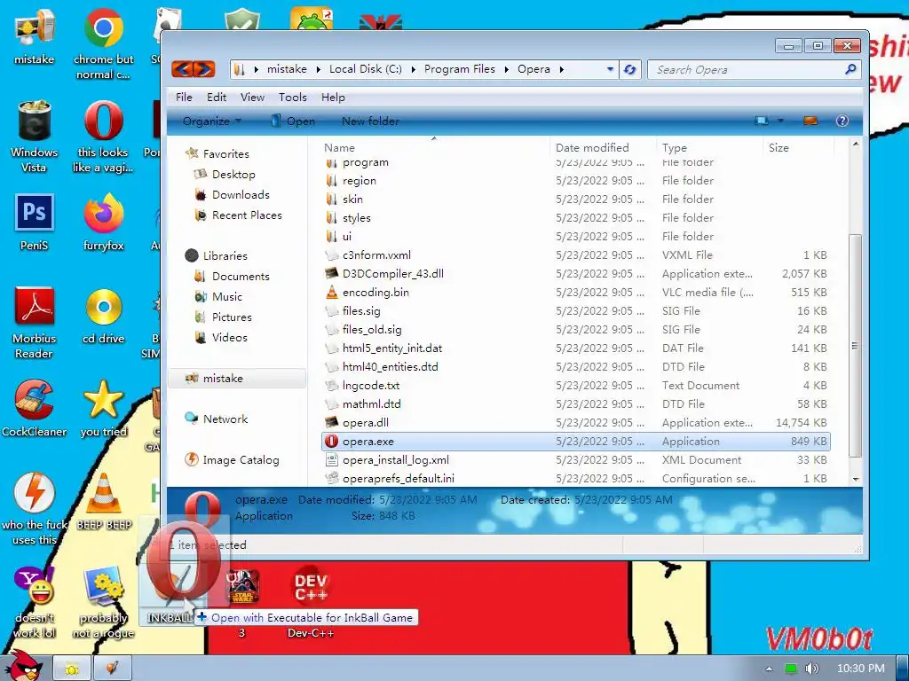
Task: Click the Explorer help question-mark icon
Action: click(x=842, y=121)
